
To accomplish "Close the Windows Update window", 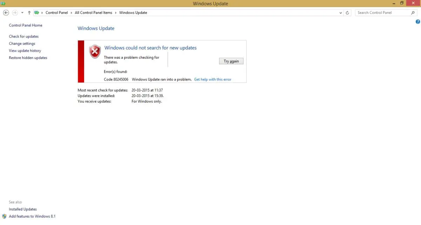I will (413, 3).
